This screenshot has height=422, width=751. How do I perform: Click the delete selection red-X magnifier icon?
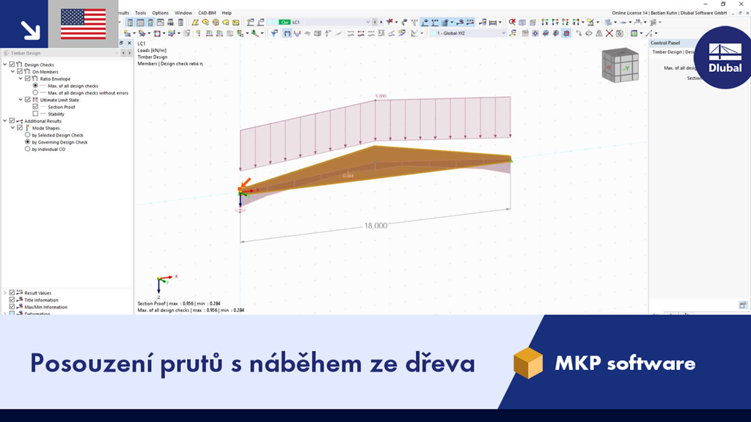click(x=512, y=22)
